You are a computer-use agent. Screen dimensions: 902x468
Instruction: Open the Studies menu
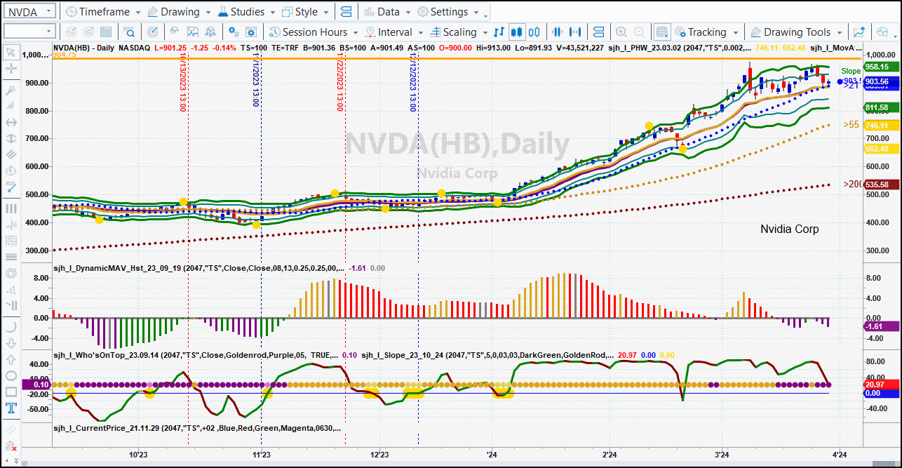click(x=246, y=12)
